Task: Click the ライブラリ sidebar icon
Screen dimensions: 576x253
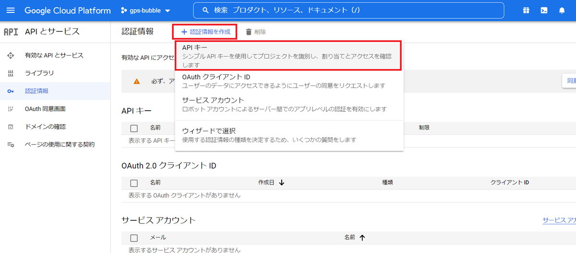Action: 11,73
